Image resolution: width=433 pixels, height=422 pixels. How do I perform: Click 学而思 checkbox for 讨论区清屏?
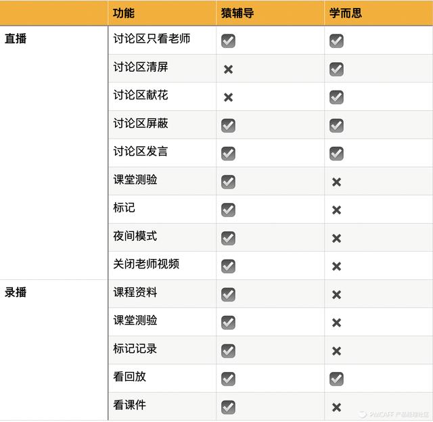pos(336,70)
